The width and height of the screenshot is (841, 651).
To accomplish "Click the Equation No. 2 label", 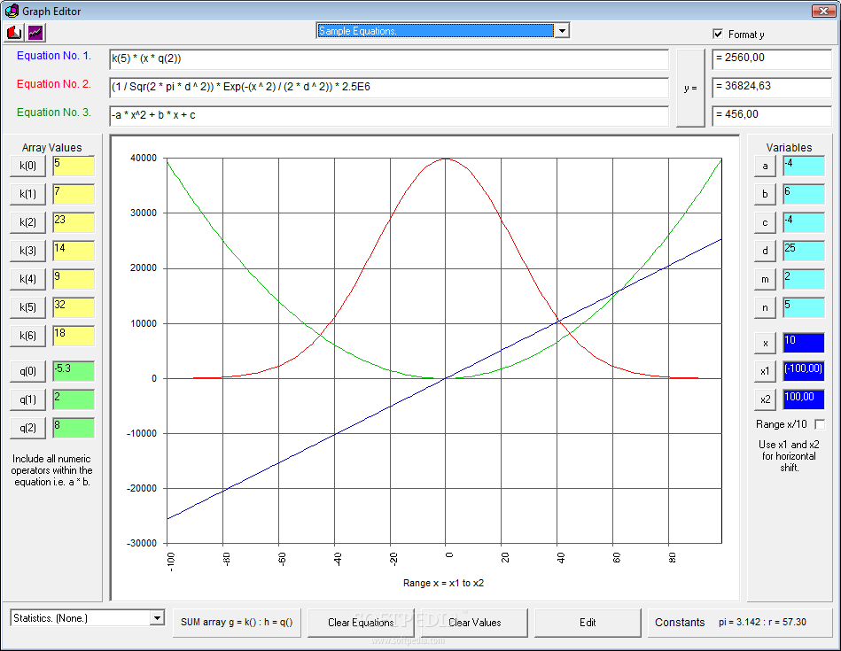I will pyautogui.click(x=54, y=84).
